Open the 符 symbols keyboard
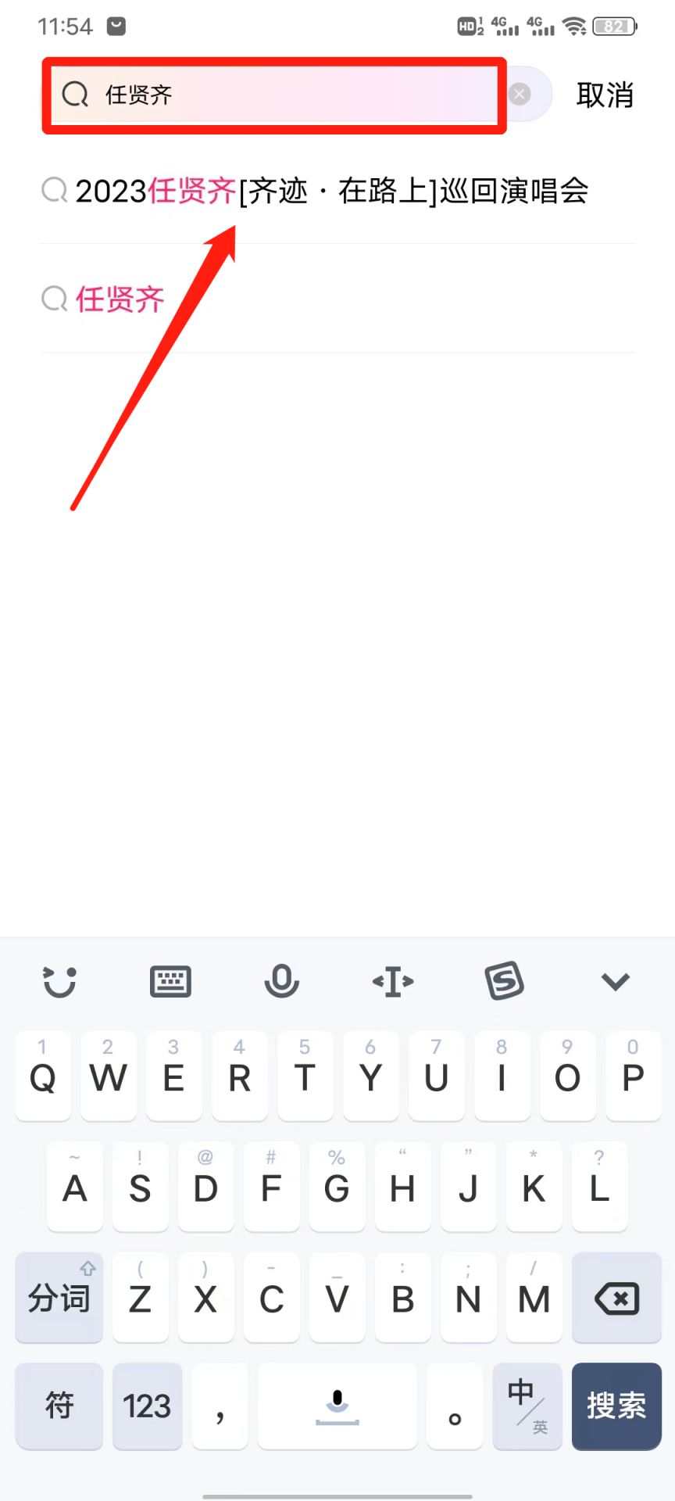This screenshot has width=675, height=1501. pyautogui.click(x=59, y=1406)
